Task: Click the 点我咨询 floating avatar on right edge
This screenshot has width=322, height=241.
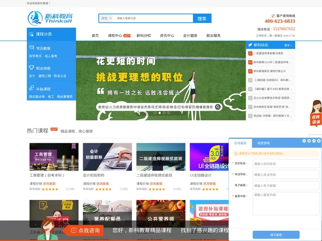Action: point(316,113)
